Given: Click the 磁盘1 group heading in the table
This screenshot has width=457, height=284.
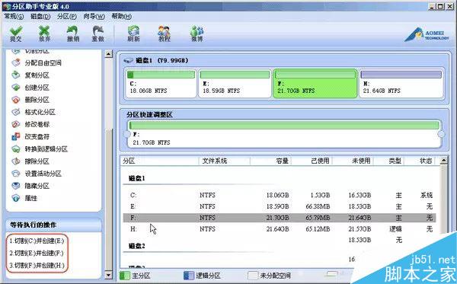Looking at the screenshot, I should point(137,178).
